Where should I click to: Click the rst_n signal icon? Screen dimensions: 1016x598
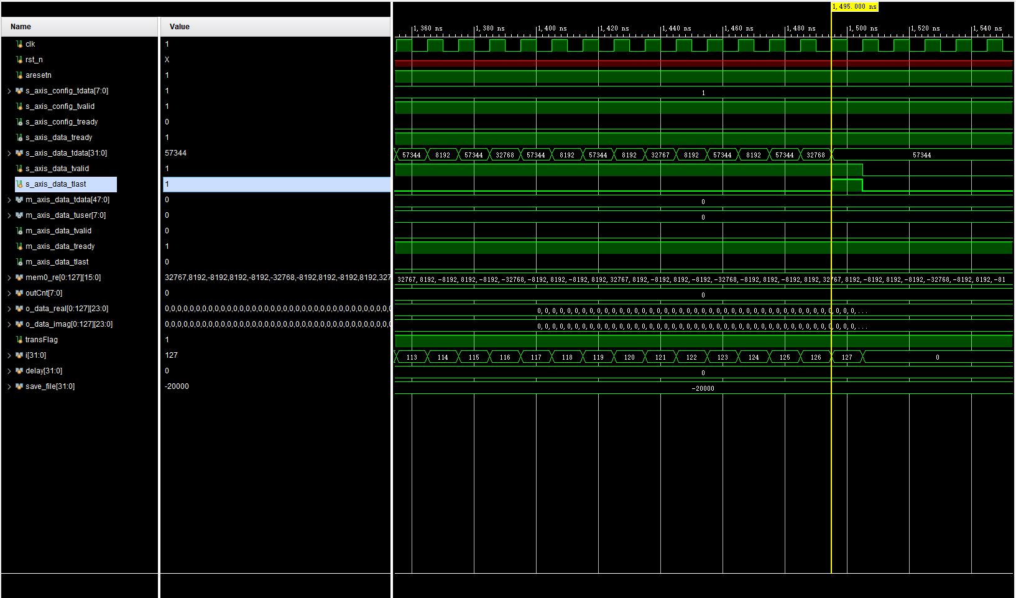[x=19, y=60]
